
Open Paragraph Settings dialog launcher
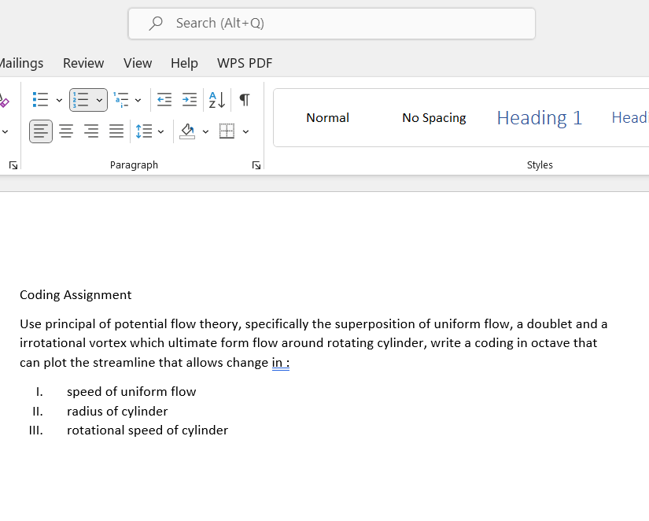(x=256, y=165)
